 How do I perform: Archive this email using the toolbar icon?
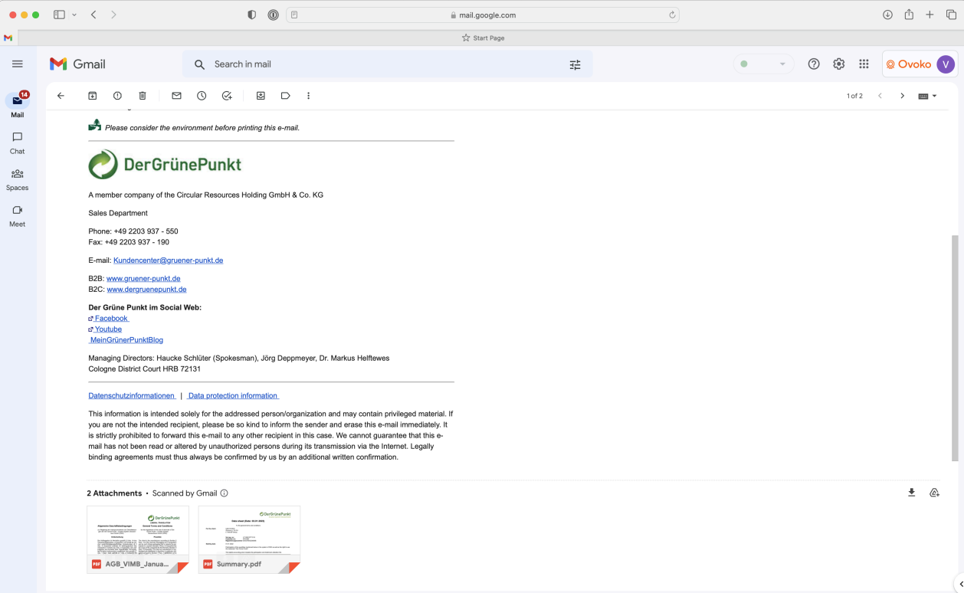pos(93,96)
